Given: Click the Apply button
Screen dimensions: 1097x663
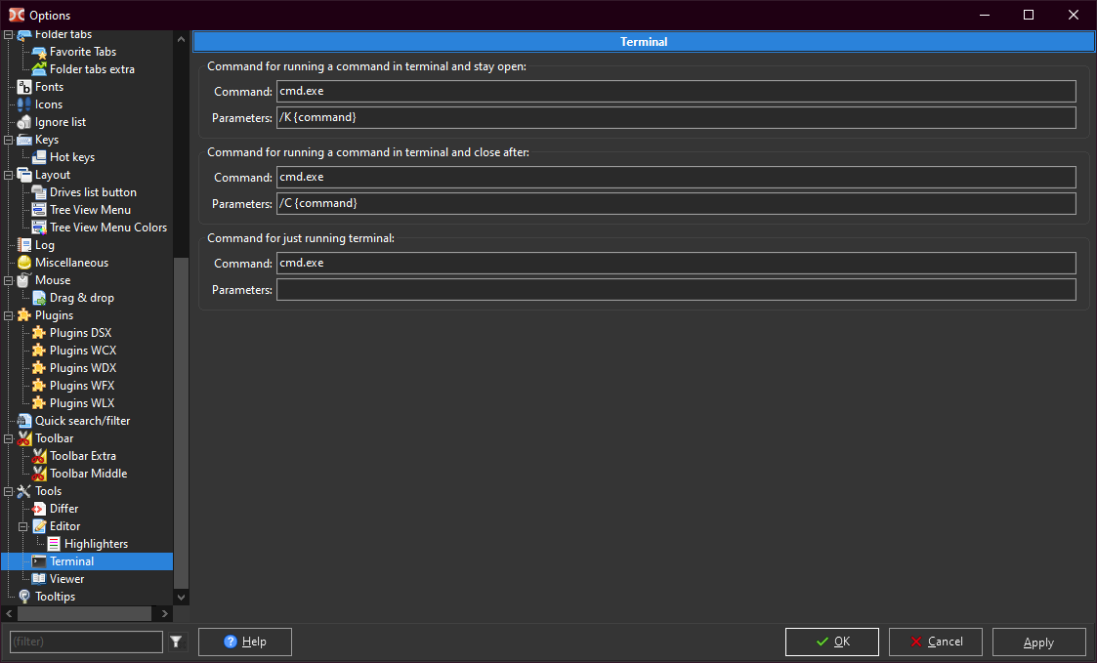Looking at the screenshot, I should pos(1038,642).
